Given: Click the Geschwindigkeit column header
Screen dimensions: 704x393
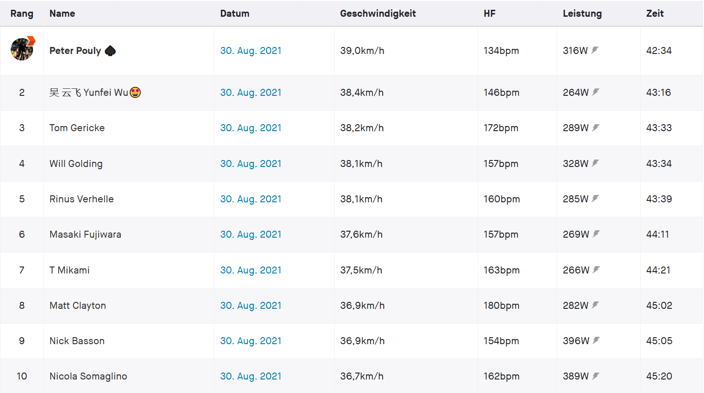Looking at the screenshot, I should (x=378, y=13).
